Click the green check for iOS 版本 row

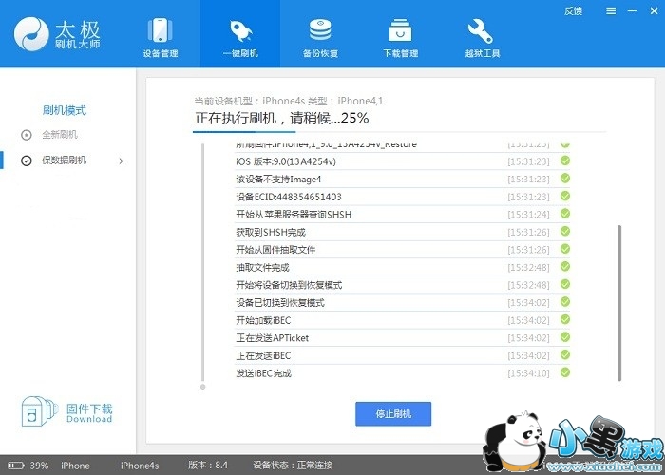tap(565, 161)
